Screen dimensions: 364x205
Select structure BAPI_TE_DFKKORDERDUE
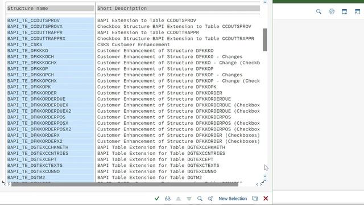click(x=36, y=99)
